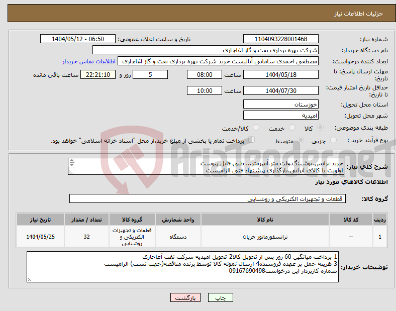Viewport: 396px width, 311px height.
Task: Click the گروه کالا column header
Action: pyautogui.click(x=132, y=220)
